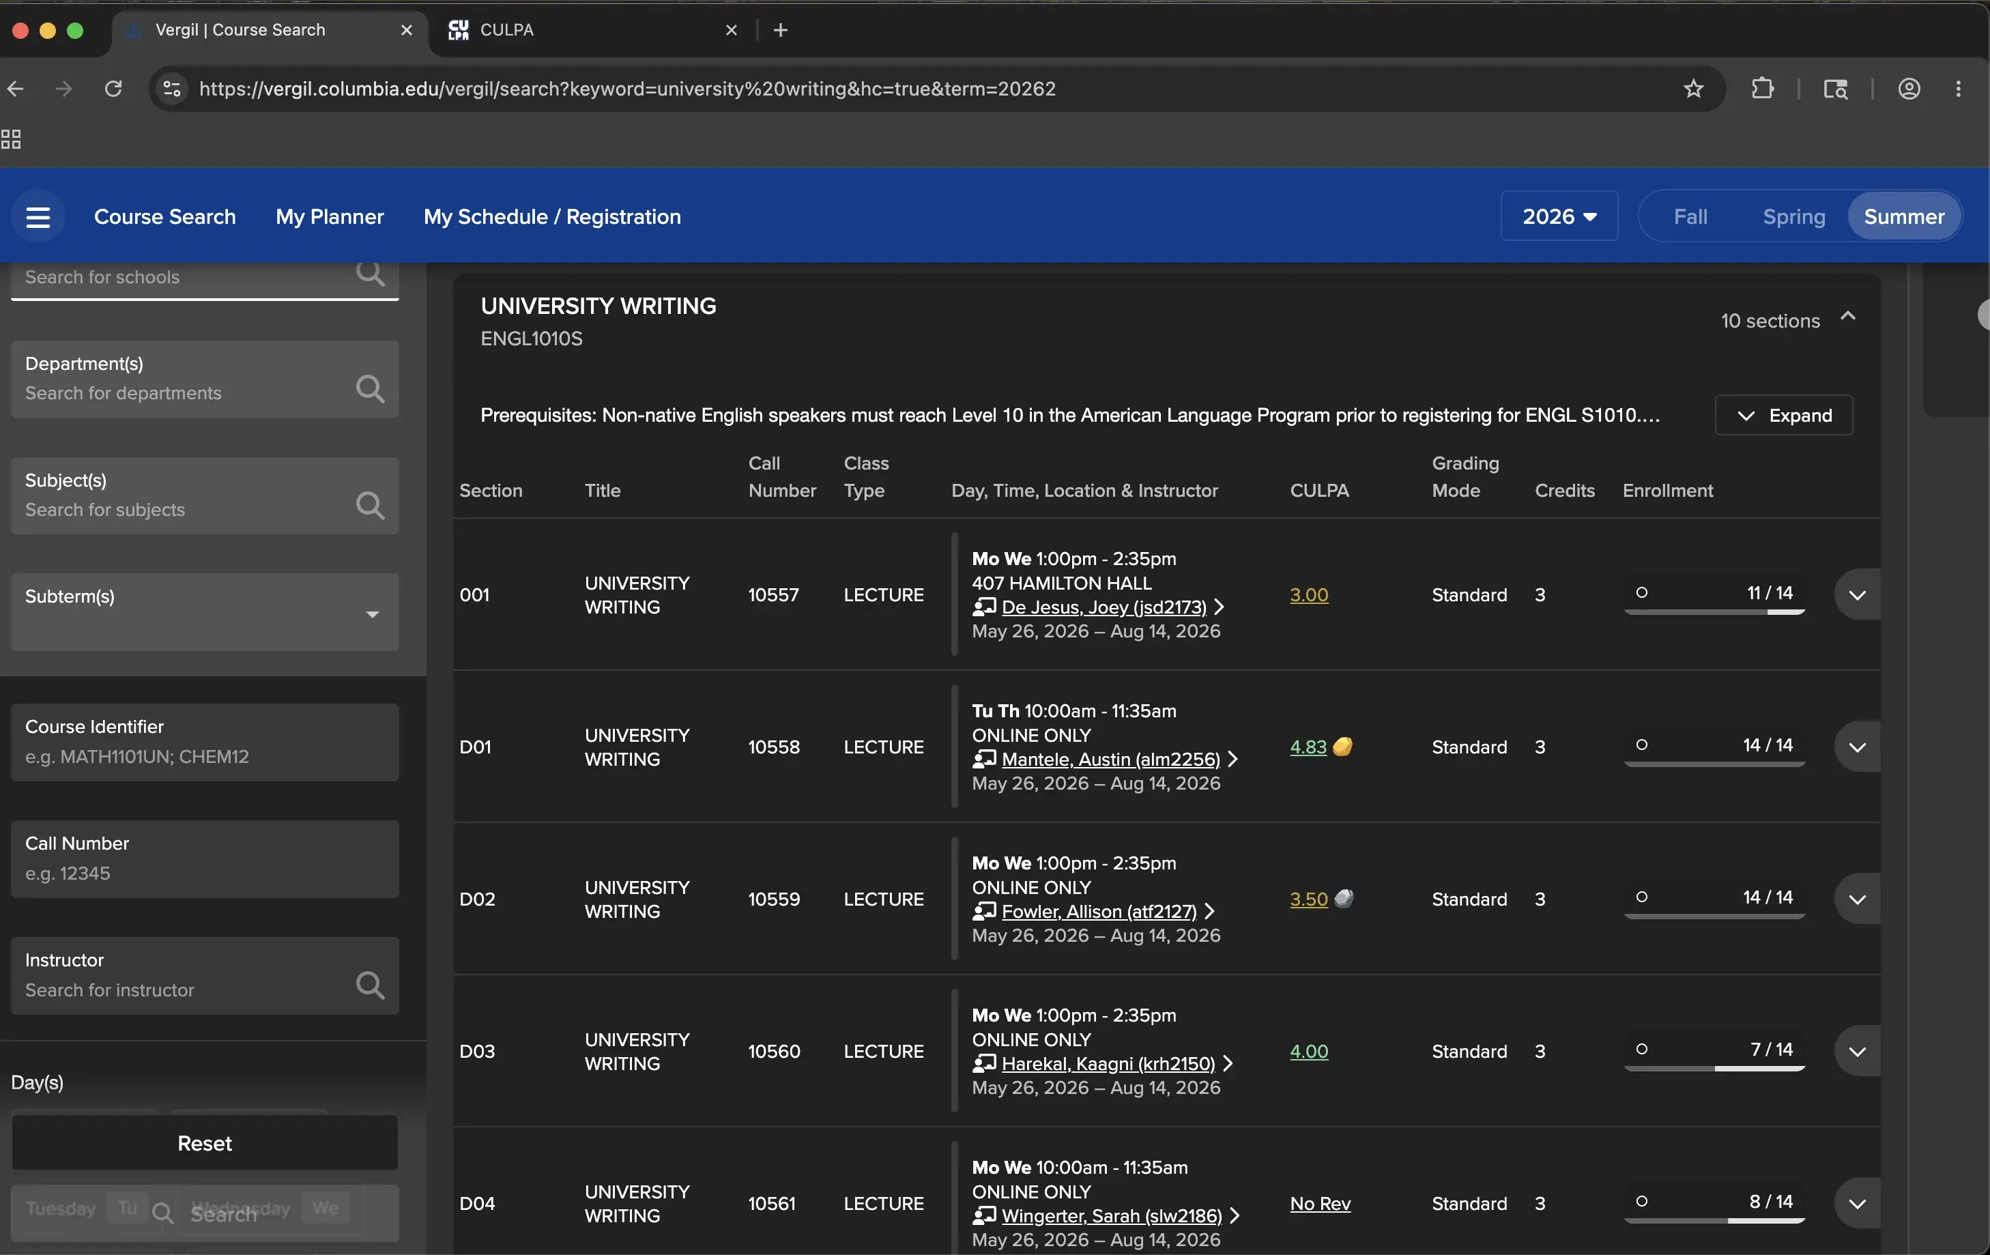Open Mantele, Austin instructor link
This screenshot has height=1255, width=1990.
pos(1110,760)
